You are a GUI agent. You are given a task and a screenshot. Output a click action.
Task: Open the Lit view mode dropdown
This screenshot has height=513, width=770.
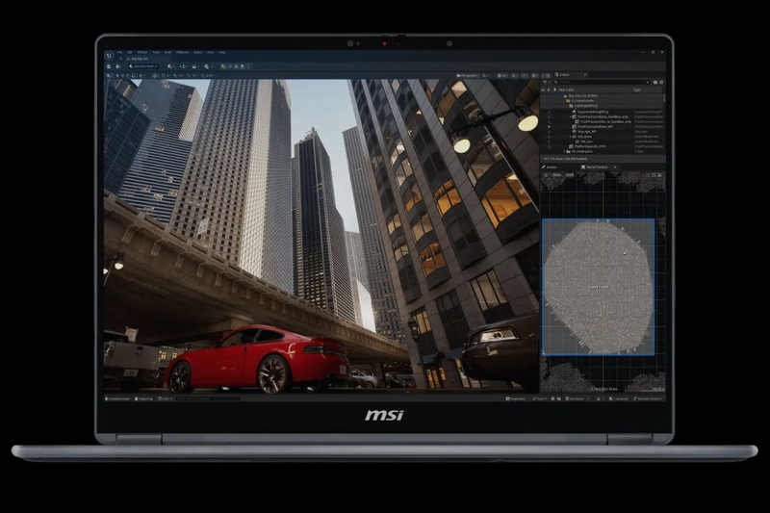[x=501, y=76]
